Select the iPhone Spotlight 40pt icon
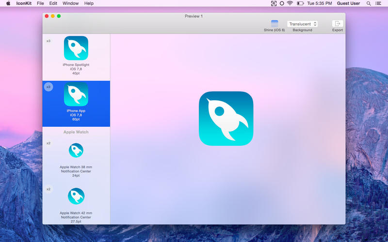 click(x=76, y=48)
